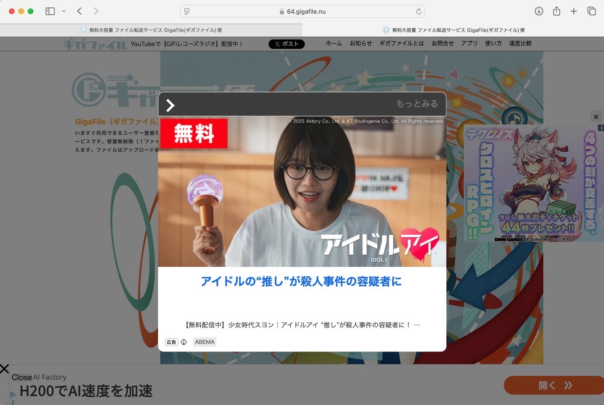Toggle the Safari sidebar icon
The width and height of the screenshot is (604, 405).
point(50,11)
